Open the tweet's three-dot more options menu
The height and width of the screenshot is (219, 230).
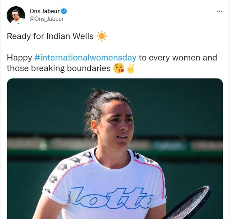(x=220, y=11)
